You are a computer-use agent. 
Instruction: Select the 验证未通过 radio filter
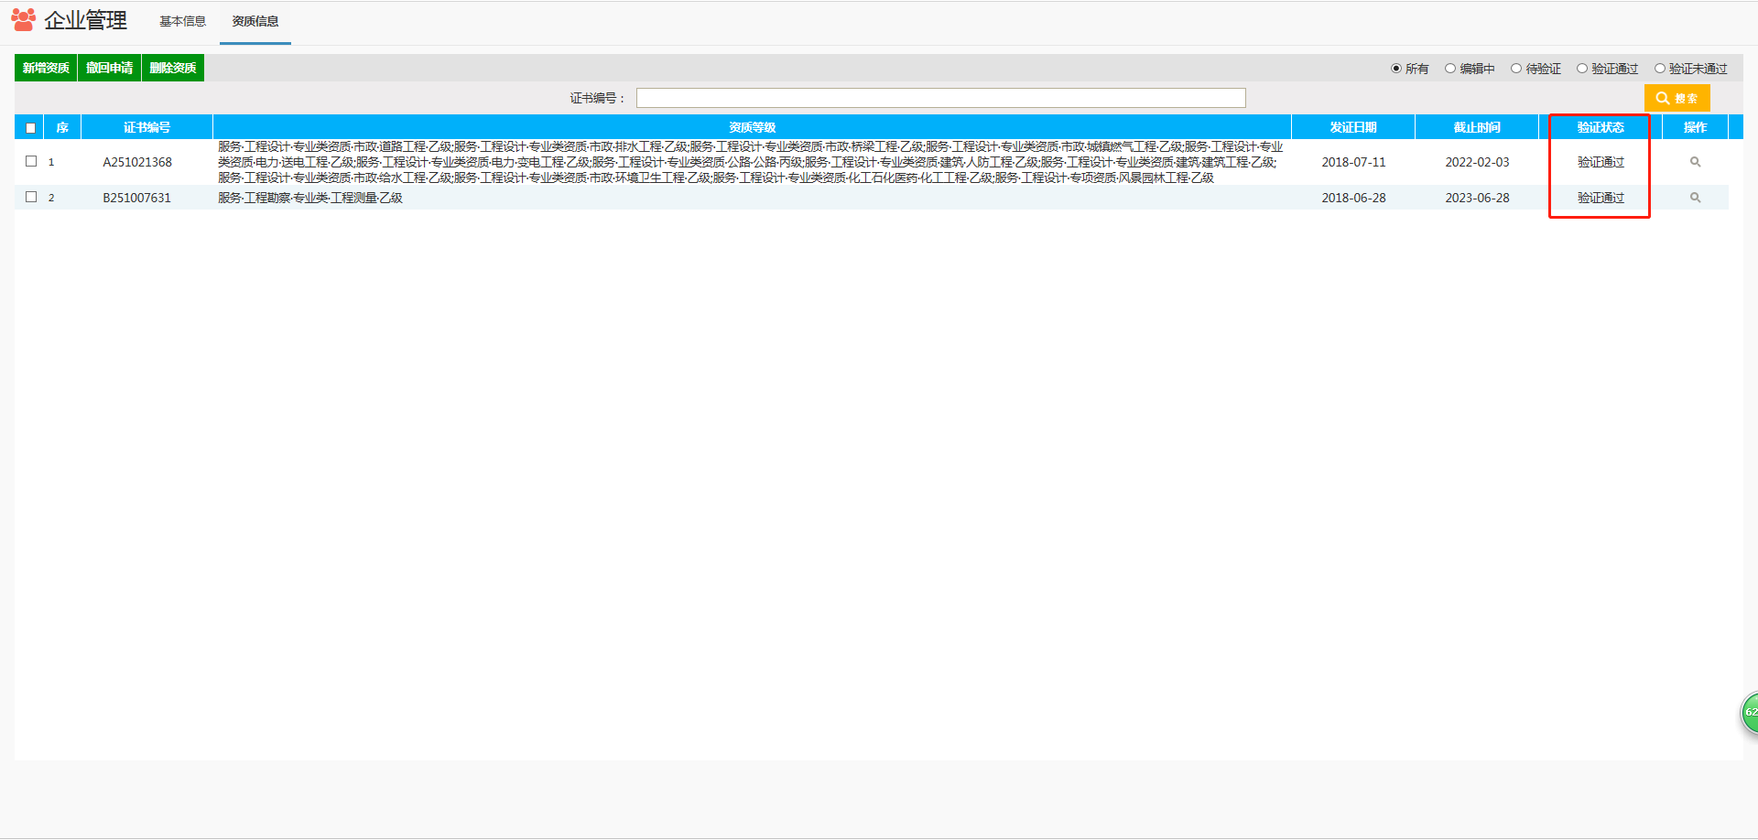click(x=1659, y=69)
